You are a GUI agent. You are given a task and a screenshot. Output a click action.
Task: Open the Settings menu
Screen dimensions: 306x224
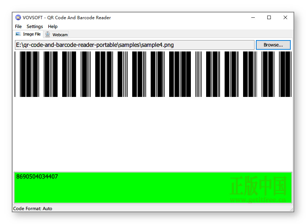click(35, 27)
